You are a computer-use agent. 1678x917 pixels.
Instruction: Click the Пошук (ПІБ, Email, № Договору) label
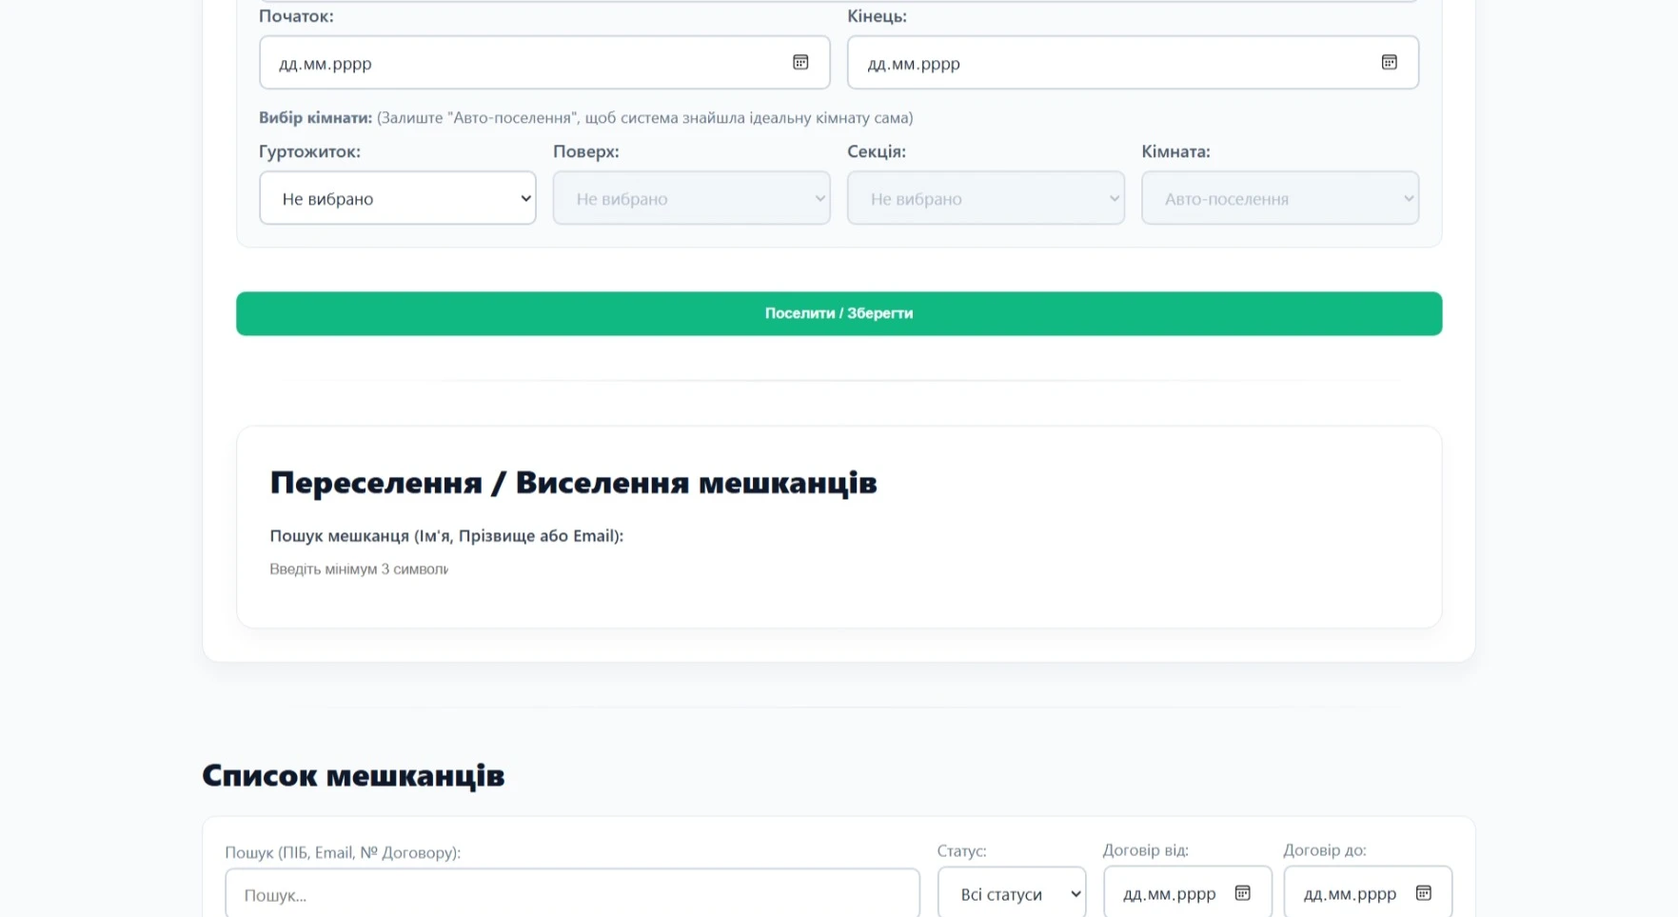pyautogui.click(x=343, y=852)
